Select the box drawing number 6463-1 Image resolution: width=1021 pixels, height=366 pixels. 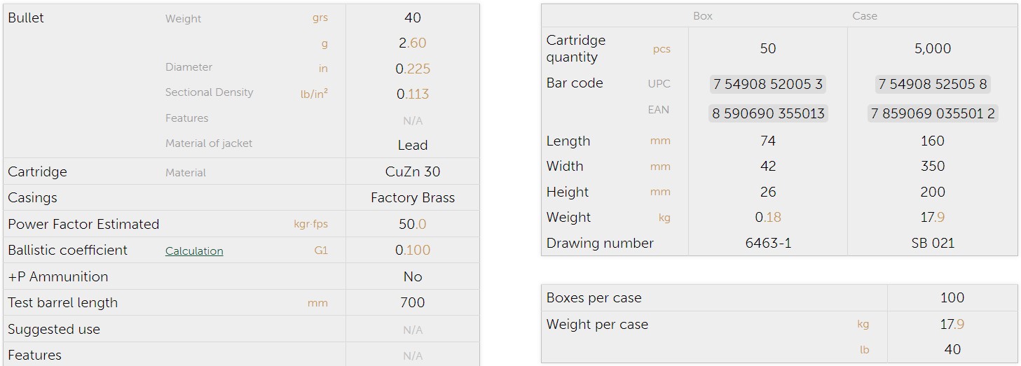click(x=767, y=244)
